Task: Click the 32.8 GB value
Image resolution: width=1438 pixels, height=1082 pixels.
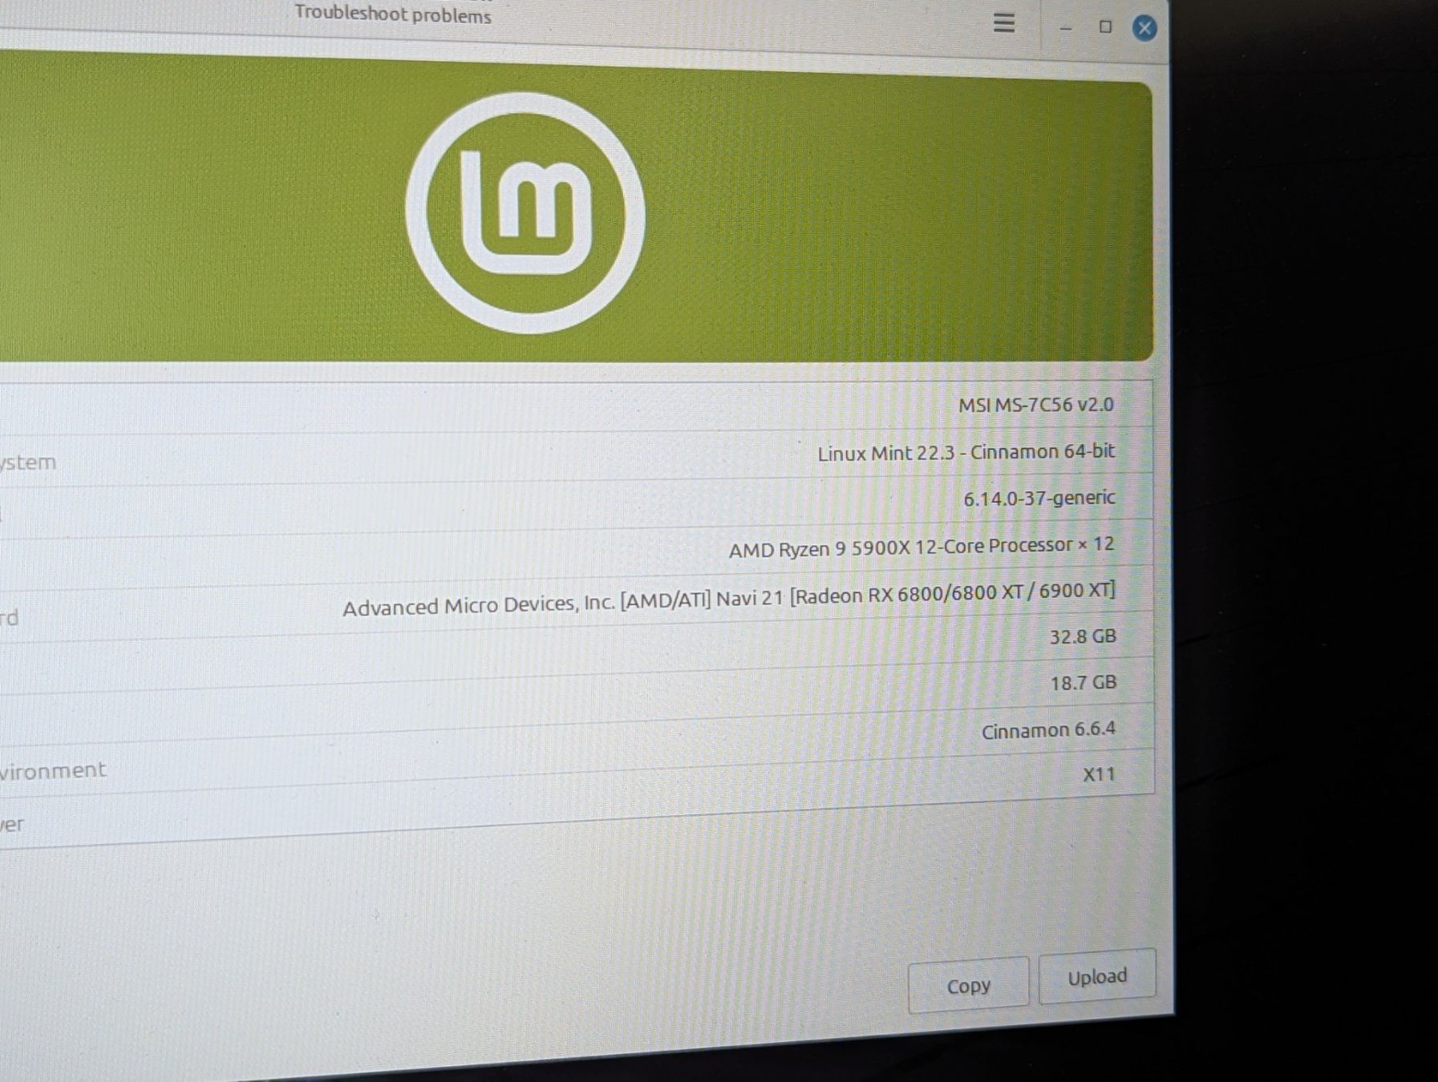Action: [x=1084, y=636]
